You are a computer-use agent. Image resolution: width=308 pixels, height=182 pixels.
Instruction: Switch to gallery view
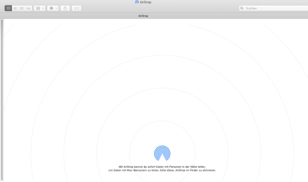pyautogui.click(x=29, y=8)
